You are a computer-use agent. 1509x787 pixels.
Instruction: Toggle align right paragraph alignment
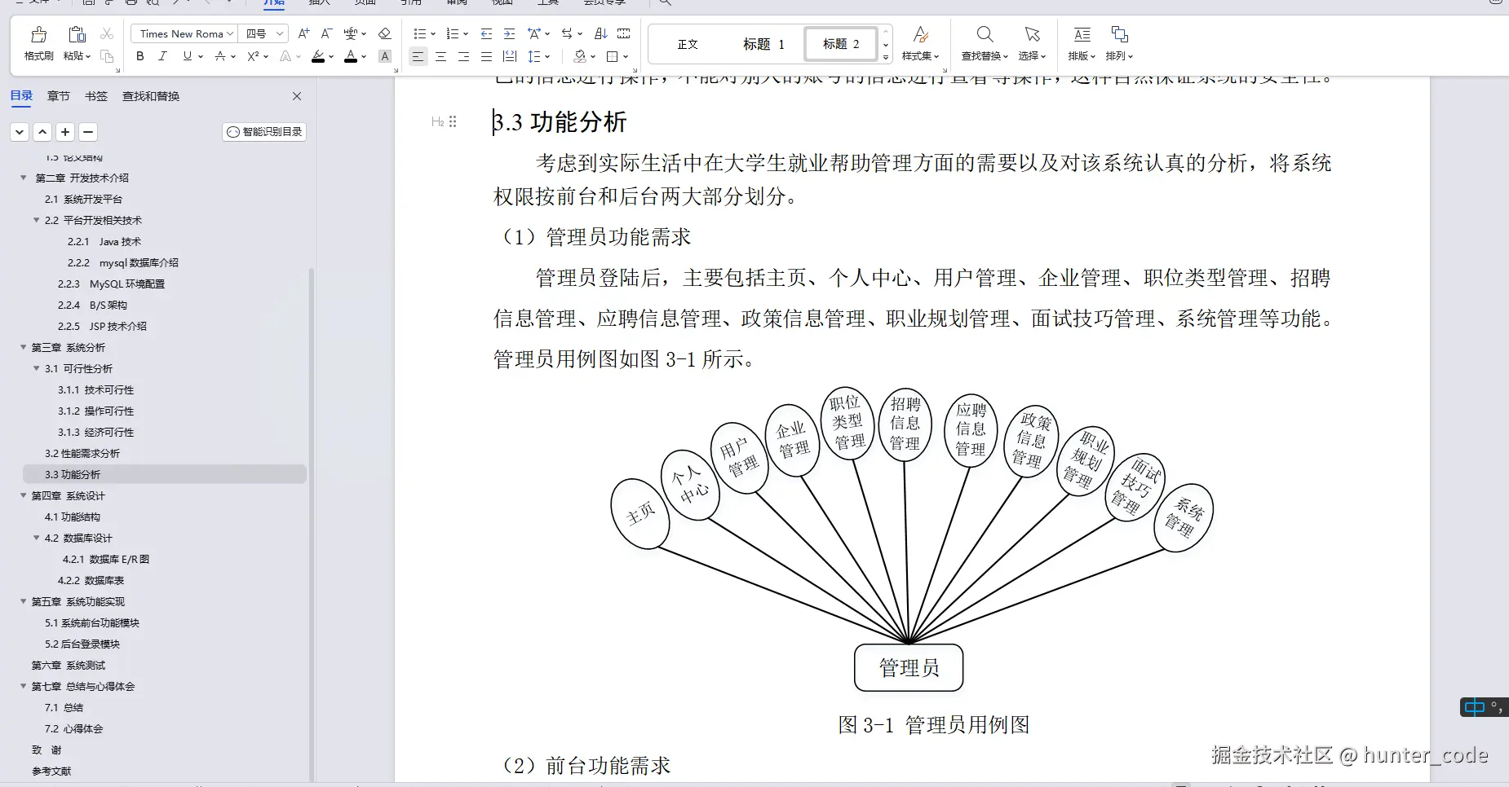(463, 56)
